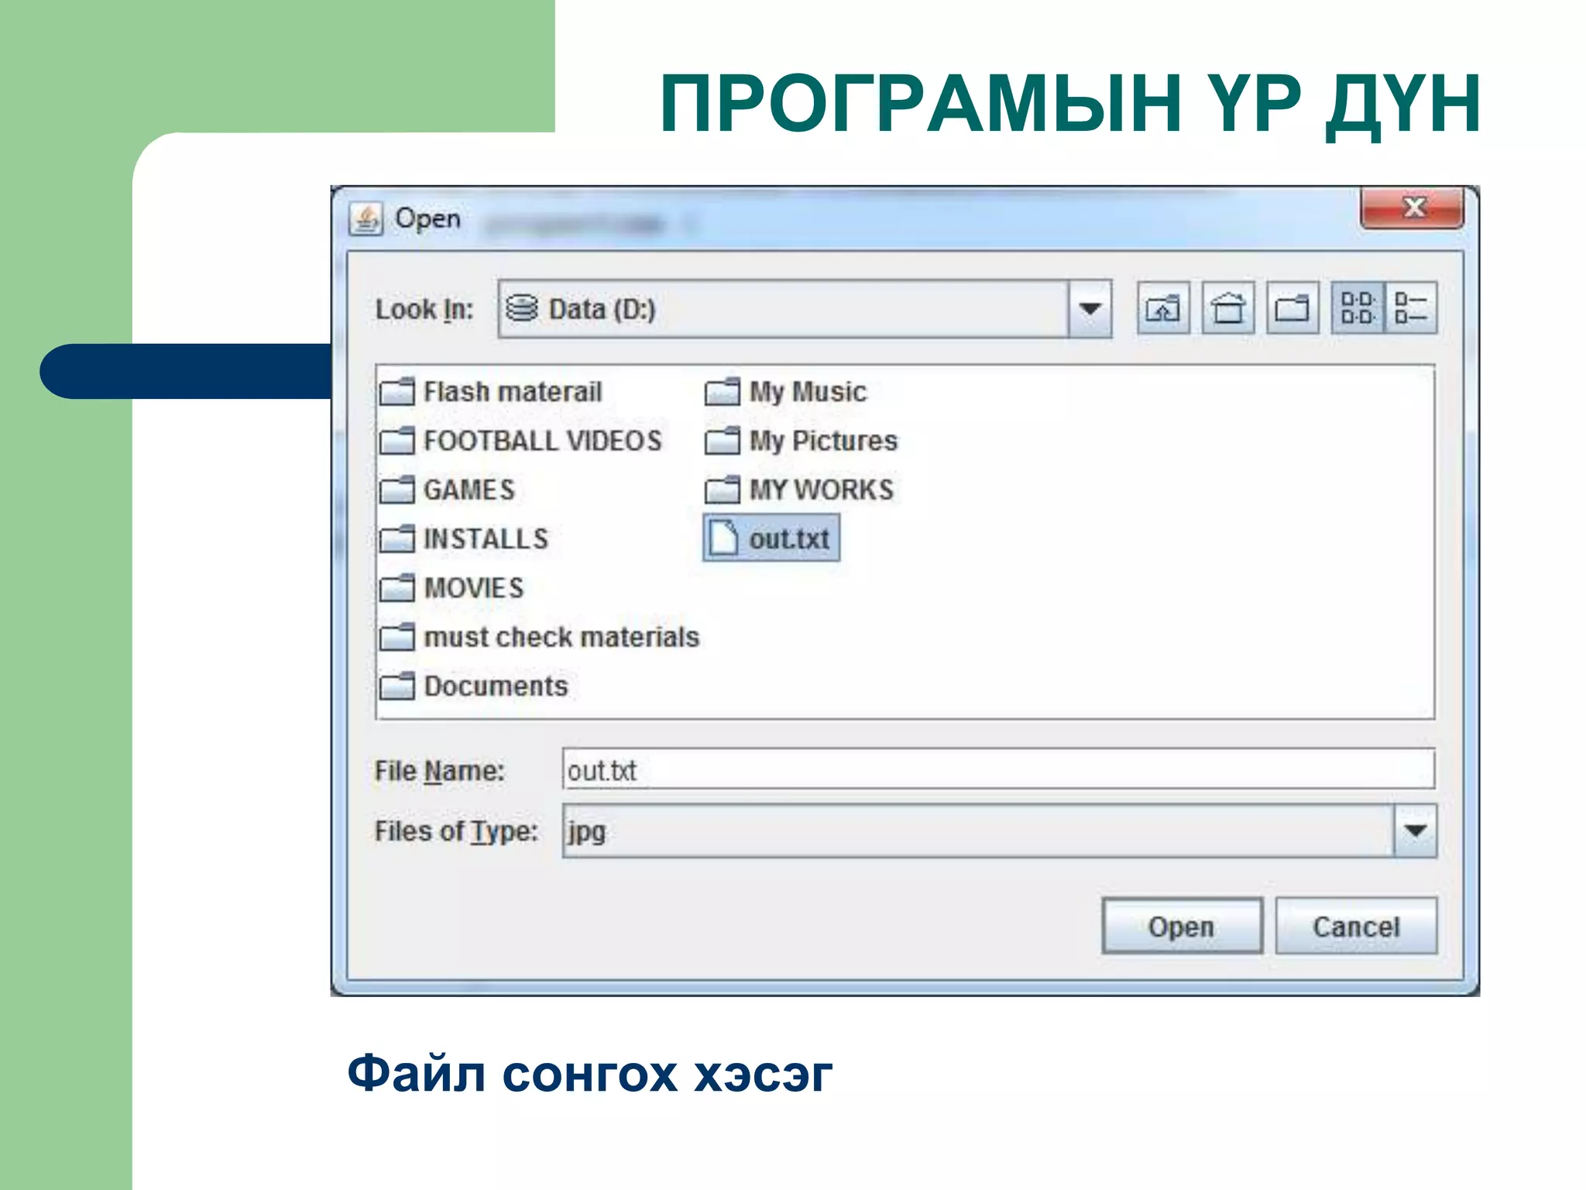Click the folder icon beside GAMES
Viewport: 1586px width, 1190px height.
click(397, 490)
